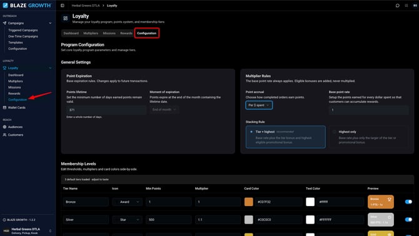
Task: Select the Tier + highest stacking rule
Action: point(286,137)
